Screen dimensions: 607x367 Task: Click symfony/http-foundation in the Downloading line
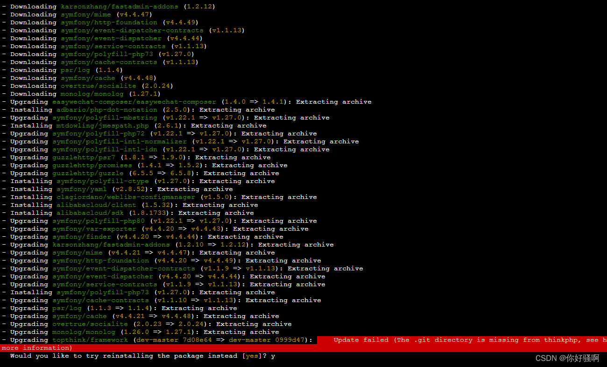pos(109,22)
